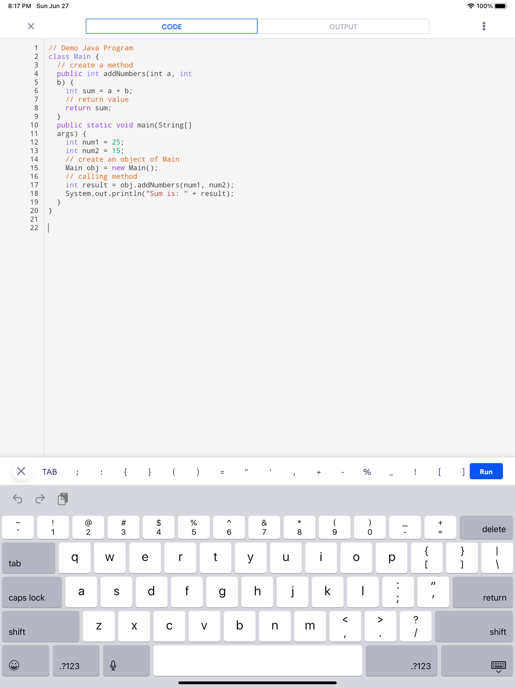
Task: Hide keyboard using bottom-right keyboard icon
Action: tap(498, 666)
